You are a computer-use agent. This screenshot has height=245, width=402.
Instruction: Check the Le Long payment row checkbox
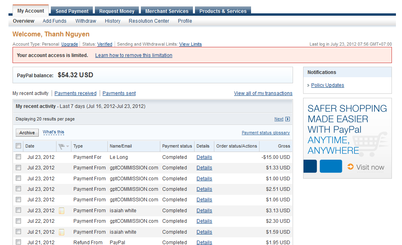tap(19, 156)
